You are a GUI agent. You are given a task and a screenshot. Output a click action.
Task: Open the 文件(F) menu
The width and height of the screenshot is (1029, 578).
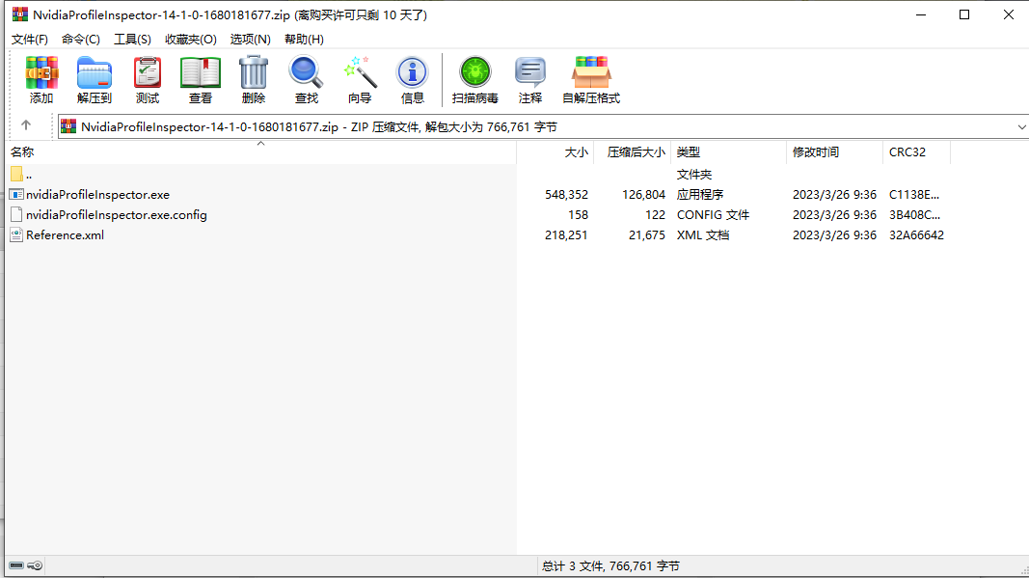[30, 40]
